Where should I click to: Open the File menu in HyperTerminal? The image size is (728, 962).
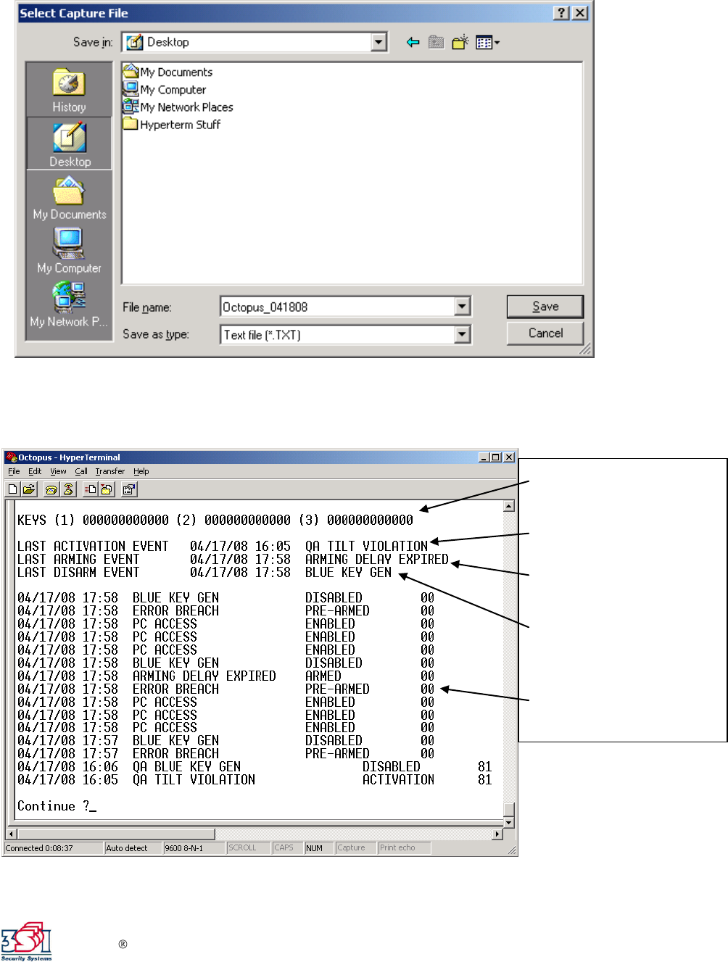(x=14, y=471)
